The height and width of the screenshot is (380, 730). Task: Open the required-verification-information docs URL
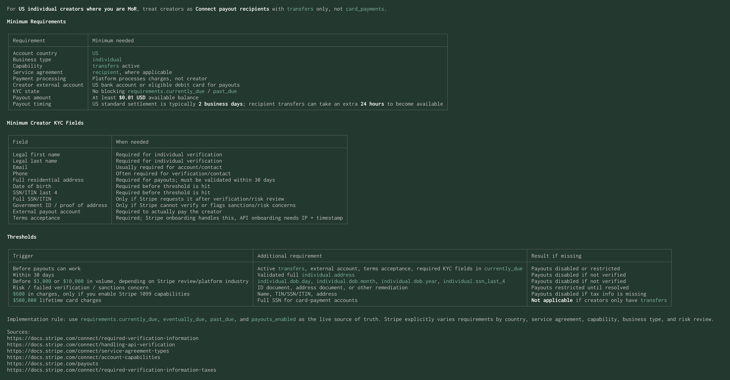coord(103,338)
